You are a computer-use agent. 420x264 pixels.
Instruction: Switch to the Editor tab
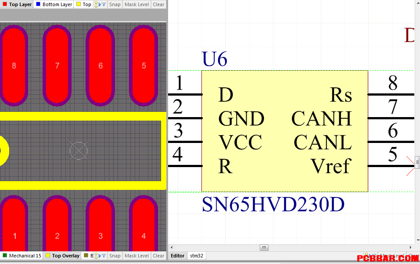[177, 256]
